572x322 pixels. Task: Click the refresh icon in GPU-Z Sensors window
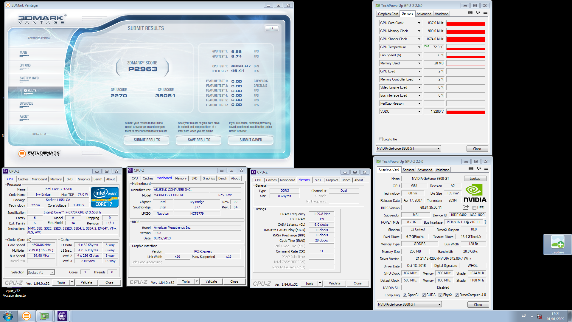(x=478, y=13)
